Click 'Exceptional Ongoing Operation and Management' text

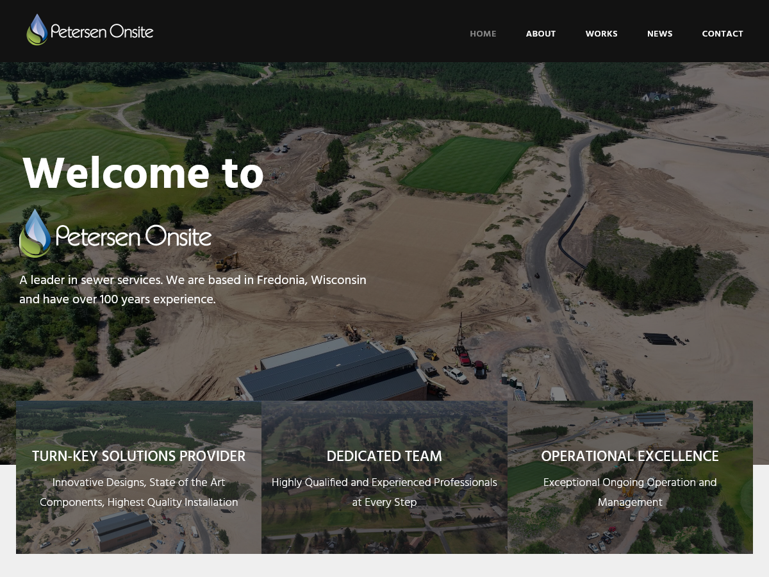pyautogui.click(x=629, y=492)
